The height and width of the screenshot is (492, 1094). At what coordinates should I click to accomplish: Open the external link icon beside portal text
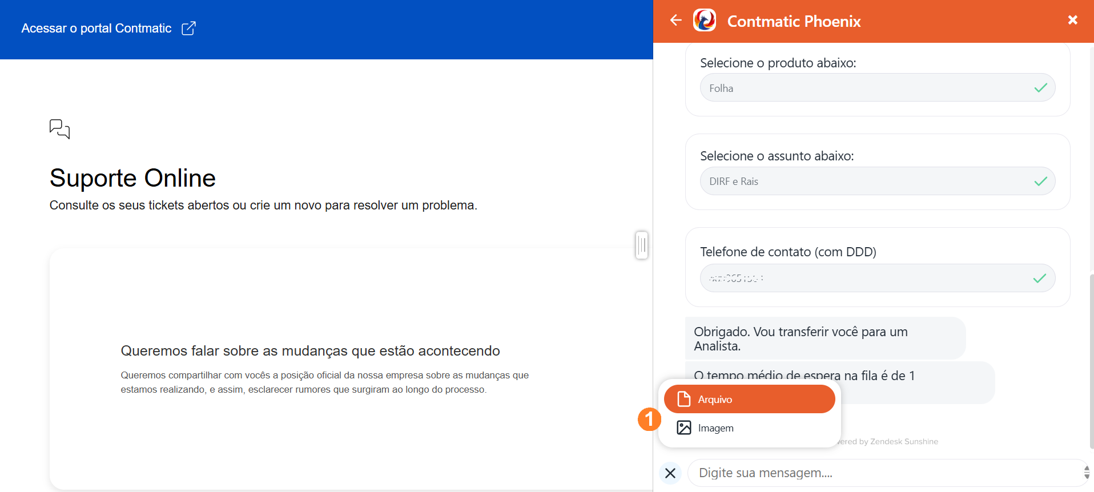188,29
